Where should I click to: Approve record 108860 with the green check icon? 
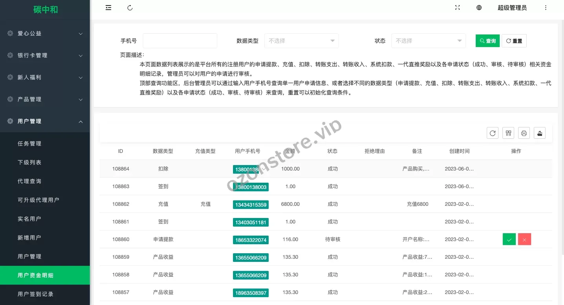tap(509, 239)
